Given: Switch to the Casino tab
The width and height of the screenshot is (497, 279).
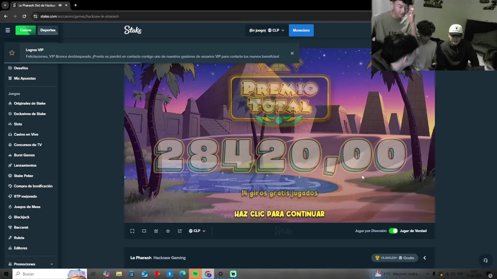Looking at the screenshot, I should pyautogui.click(x=26, y=30).
